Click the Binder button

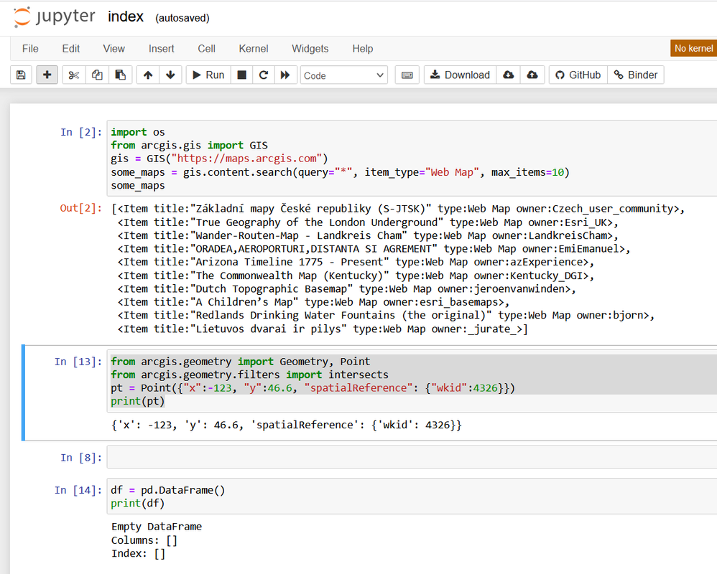[635, 75]
